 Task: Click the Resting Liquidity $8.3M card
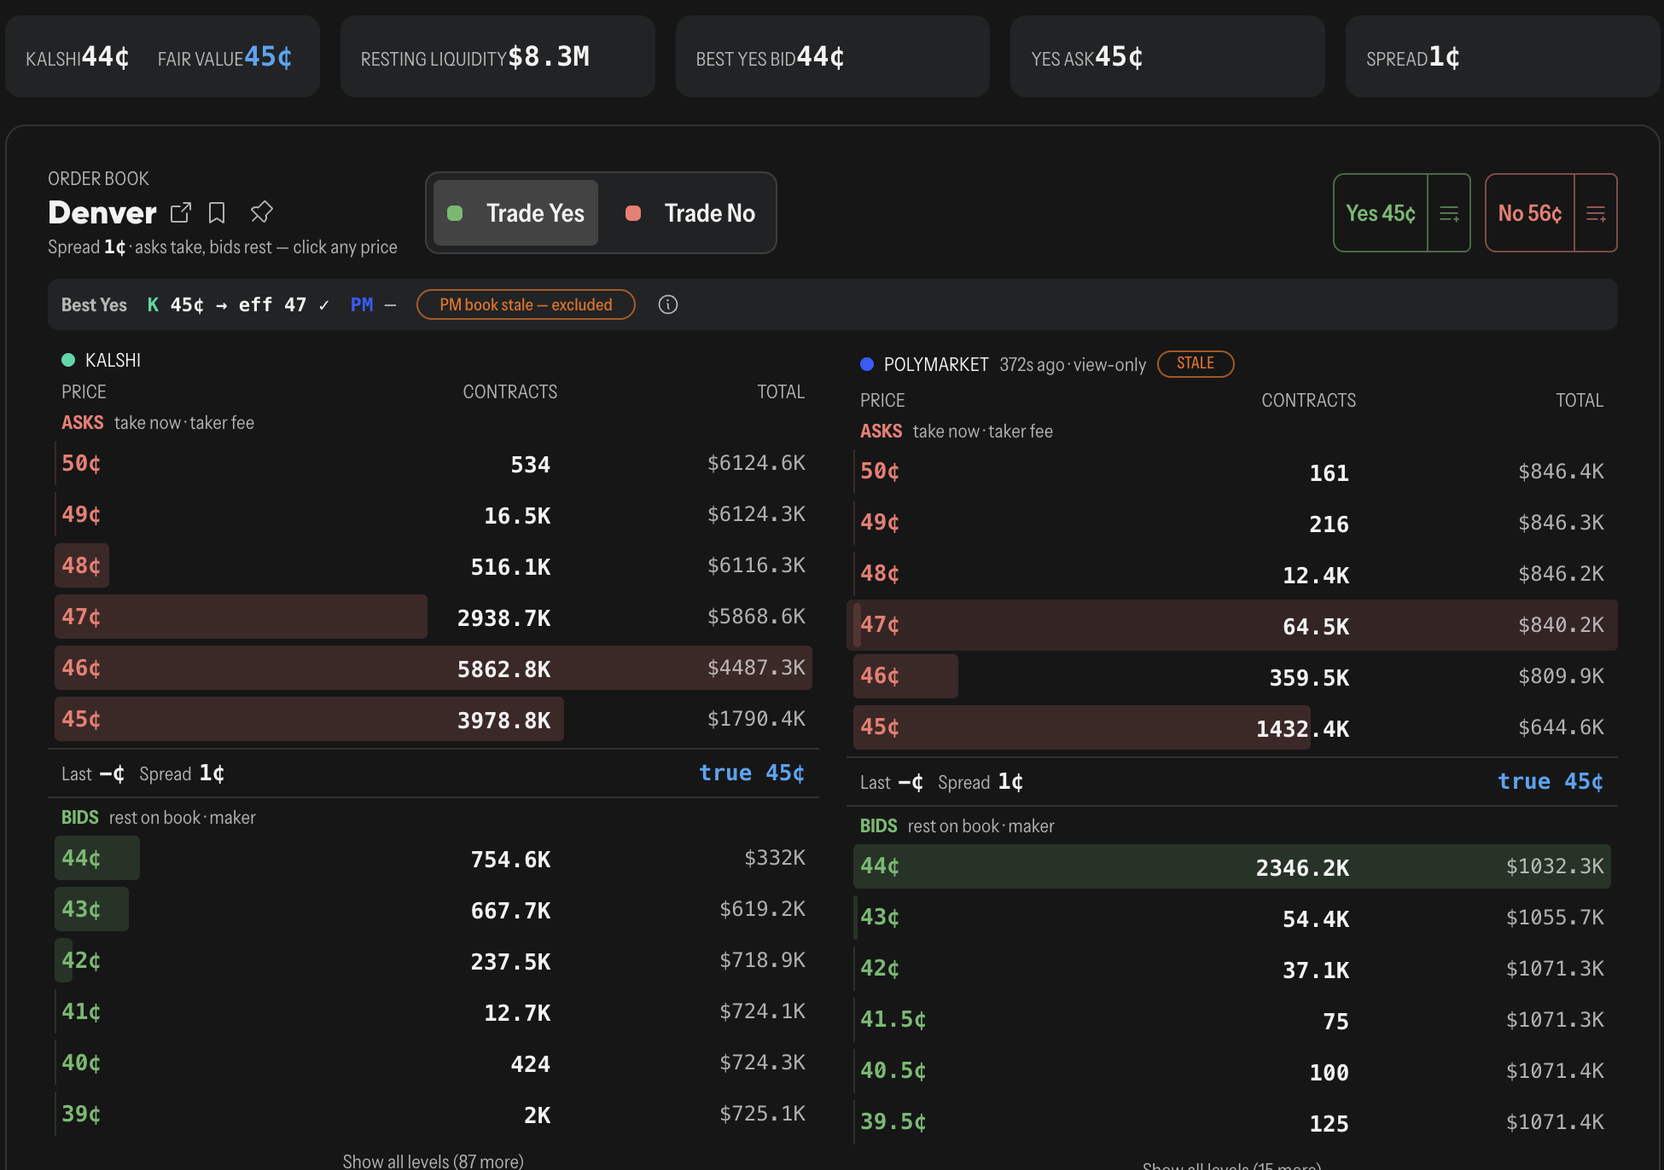(497, 56)
